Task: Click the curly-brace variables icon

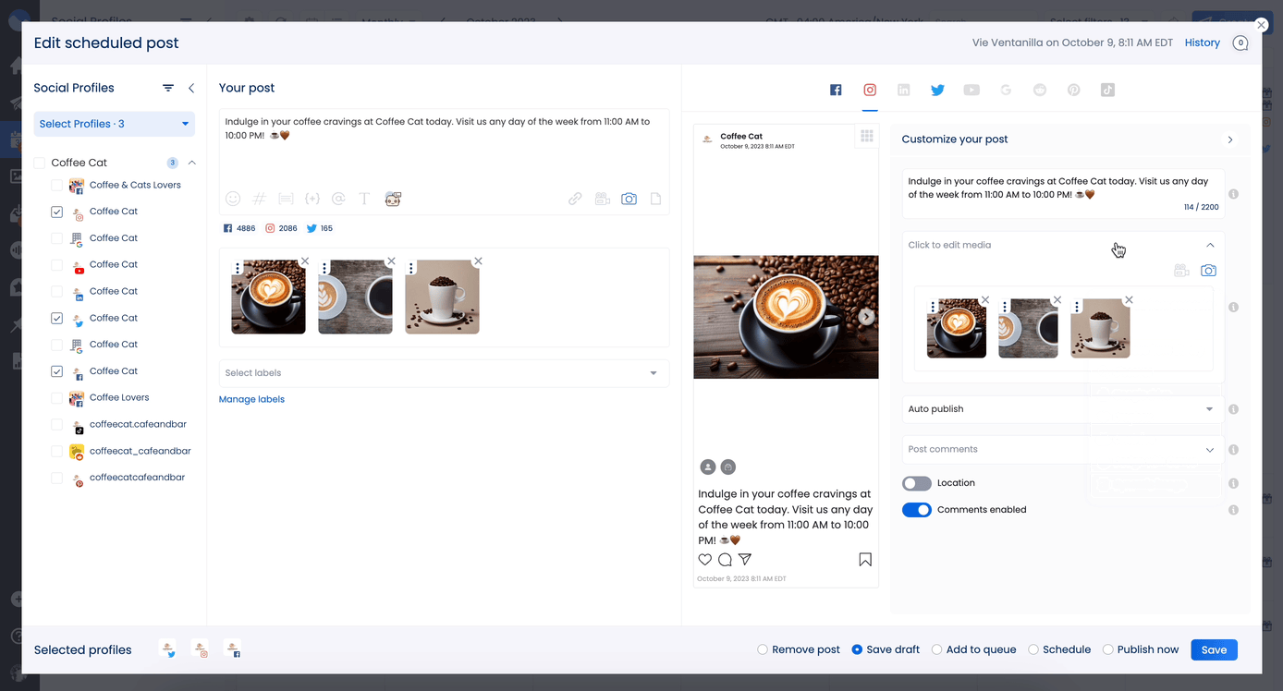Action: pos(312,199)
